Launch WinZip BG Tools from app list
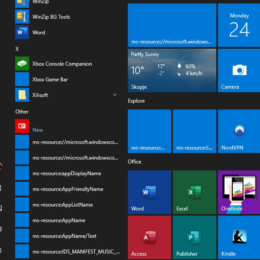This screenshot has width=260, height=260. [x=66, y=17]
